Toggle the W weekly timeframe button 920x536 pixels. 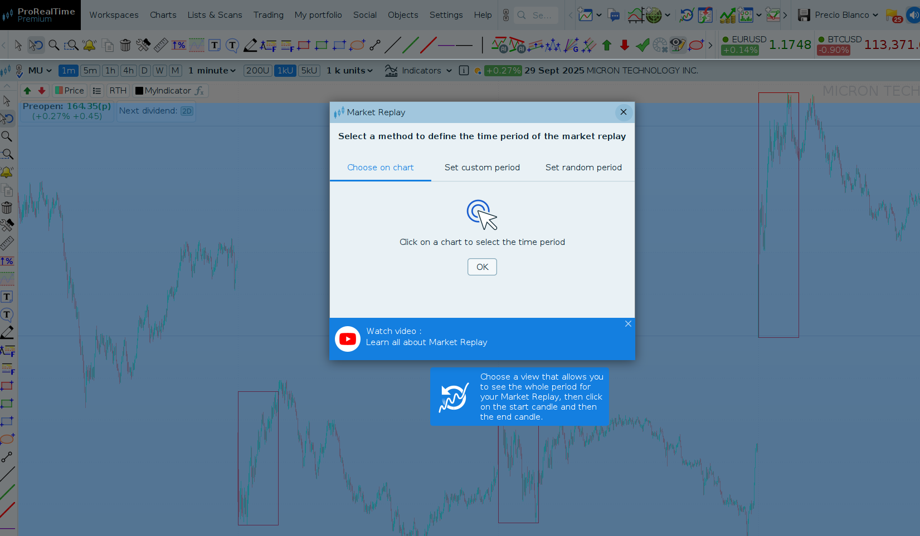coord(160,71)
